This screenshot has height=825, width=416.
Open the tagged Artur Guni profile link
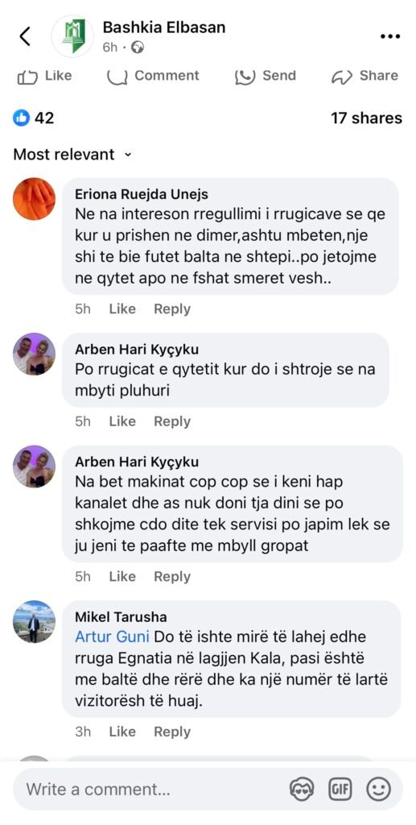tap(113, 636)
